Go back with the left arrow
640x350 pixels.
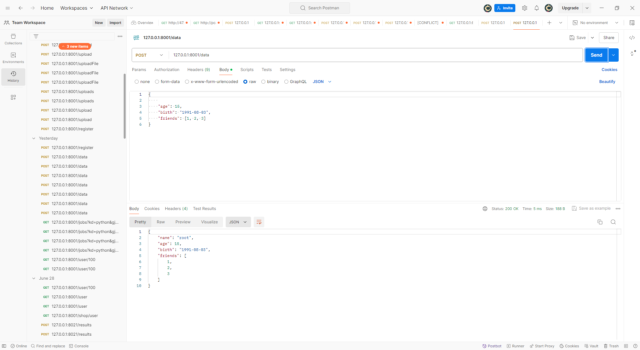tap(21, 8)
